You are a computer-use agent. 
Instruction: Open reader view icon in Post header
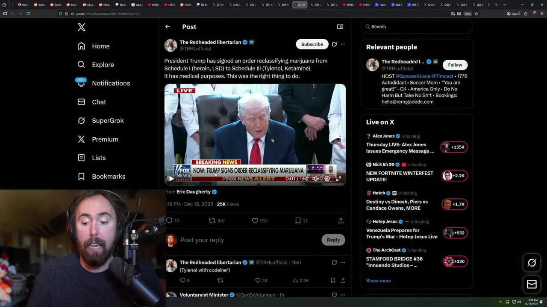point(340,26)
